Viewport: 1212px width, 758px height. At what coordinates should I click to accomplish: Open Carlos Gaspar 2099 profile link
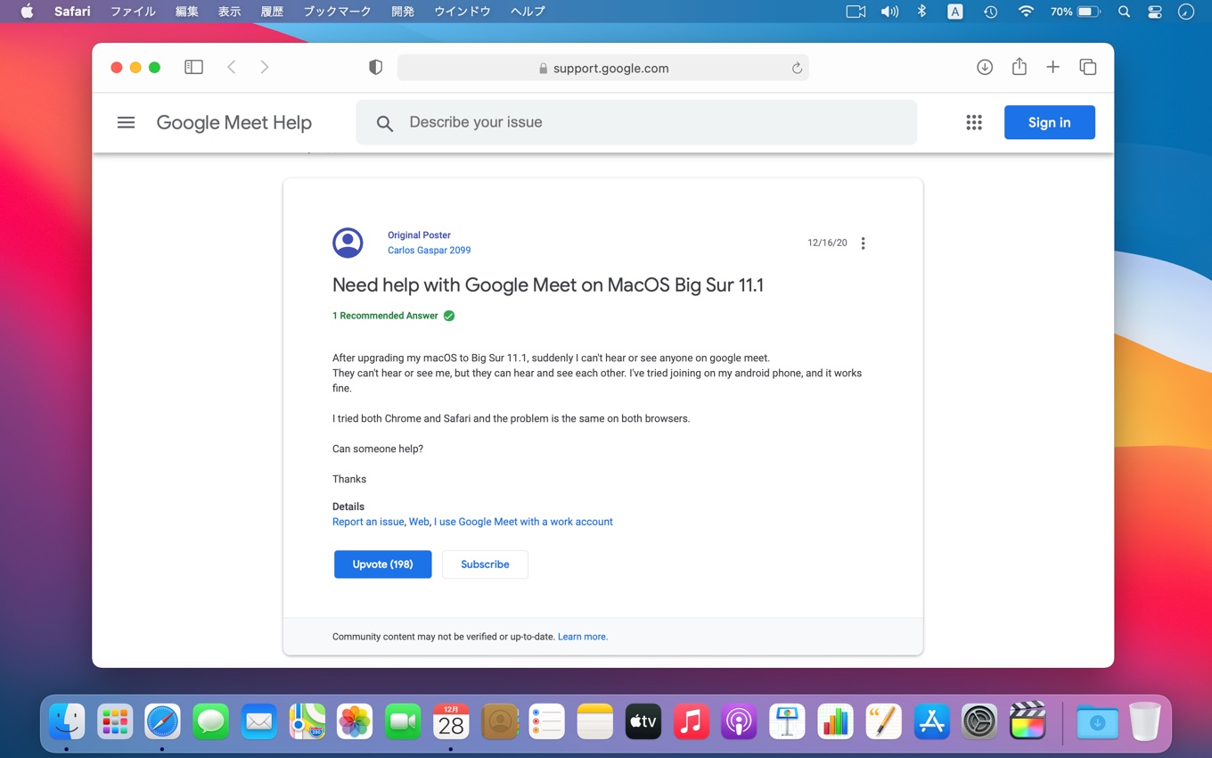point(429,251)
